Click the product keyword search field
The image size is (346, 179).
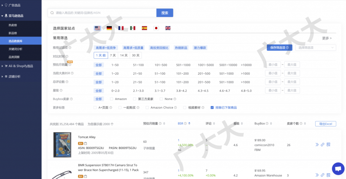(102, 13)
